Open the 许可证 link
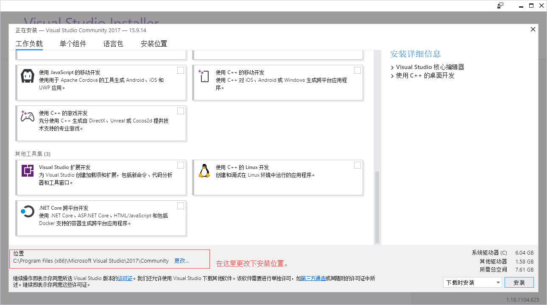This screenshot has width=547, height=305. [x=126, y=278]
